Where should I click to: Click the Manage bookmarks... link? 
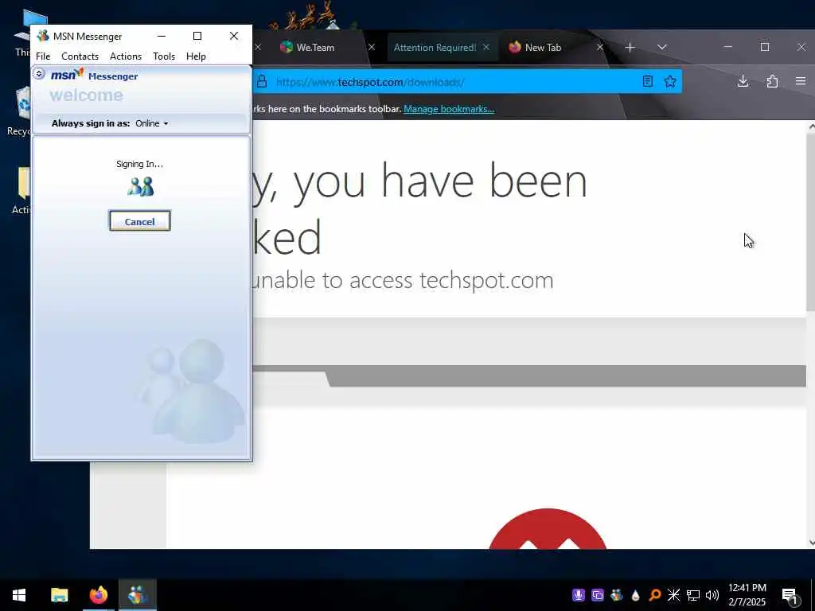(x=449, y=108)
